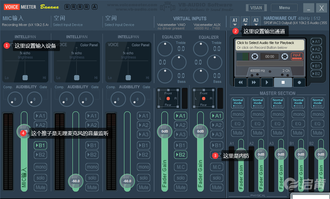Toggle the cassette's B2 output button

(x=316, y=74)
